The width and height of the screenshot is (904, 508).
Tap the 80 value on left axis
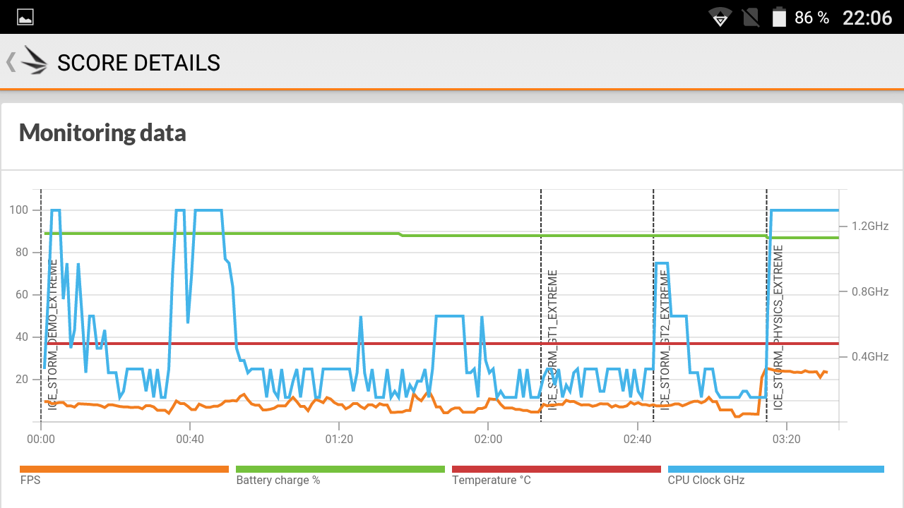(22, 253)
